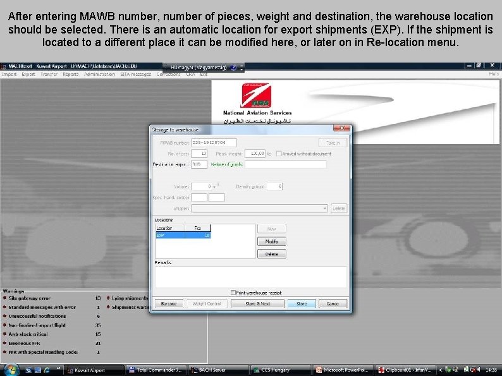Click the Store button
Screen dimensions: 502x376
coord(302,303)
